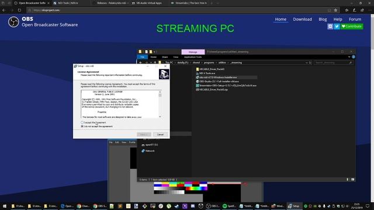Click the Discord chat icon on the OBS site
Image resolution: width=374 pixels, height=210 pixels.
point(330,26)
